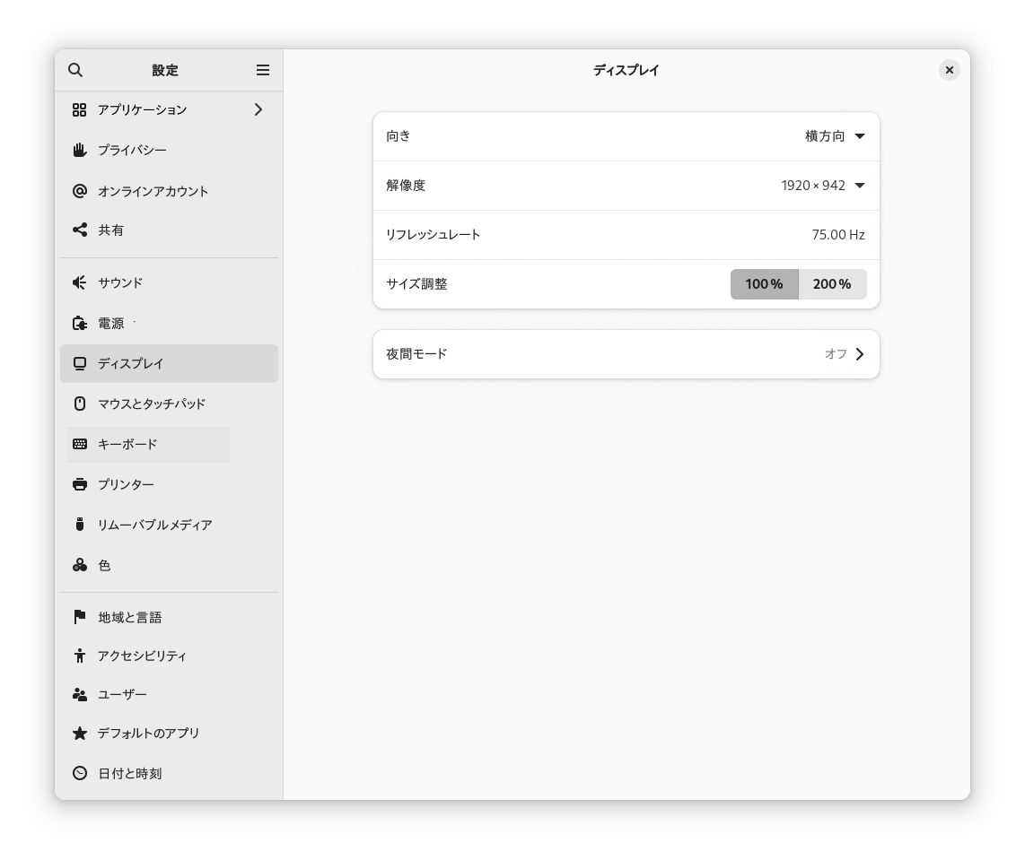Go to the 色 color settings
Image resolution: width=1025 pixels, height=860 pixels.
(x=104, y=566)
